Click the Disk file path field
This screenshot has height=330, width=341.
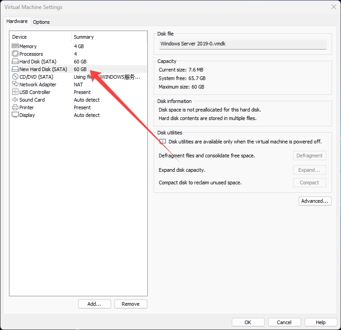[243, 44]
